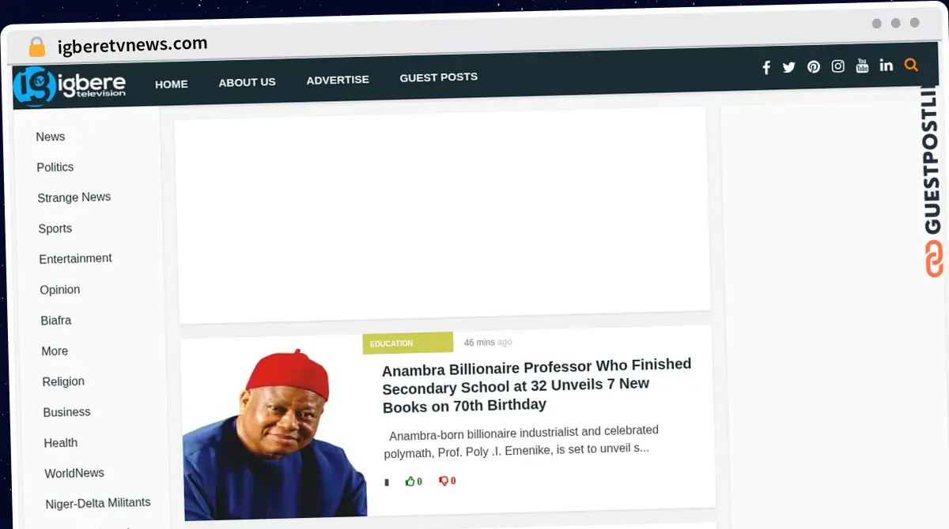Click the orange search magnifier icon

coord(911,65)
